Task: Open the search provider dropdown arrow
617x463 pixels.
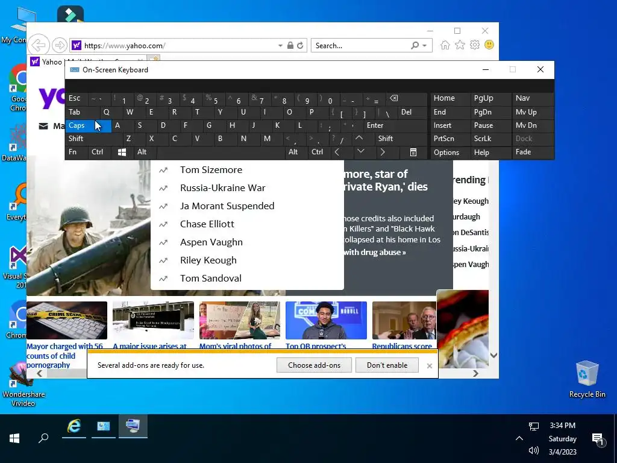Action: (x=425, y=46)
